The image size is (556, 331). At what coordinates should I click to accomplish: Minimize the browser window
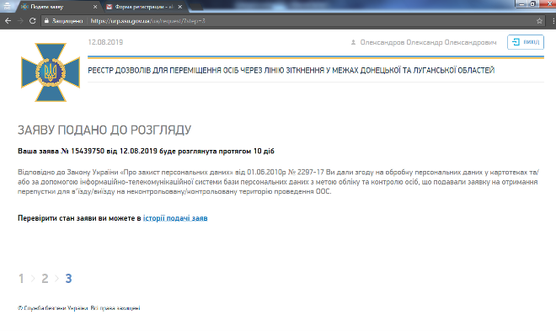[521, 4]
